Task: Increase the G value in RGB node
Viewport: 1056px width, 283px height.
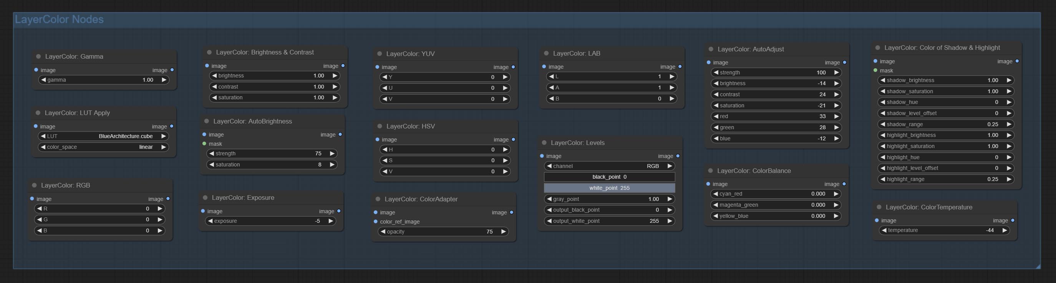Action: 160,220
